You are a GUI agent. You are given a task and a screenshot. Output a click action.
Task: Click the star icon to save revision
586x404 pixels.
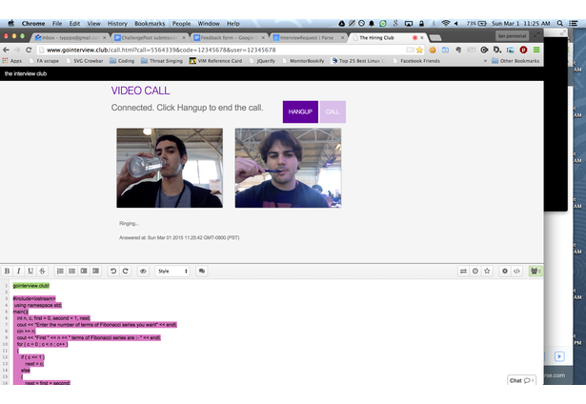tap(487, 271)
